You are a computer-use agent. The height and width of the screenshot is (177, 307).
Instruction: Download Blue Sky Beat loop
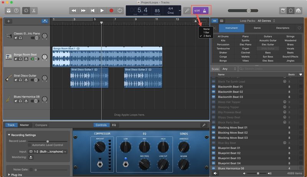coord(285,143)
